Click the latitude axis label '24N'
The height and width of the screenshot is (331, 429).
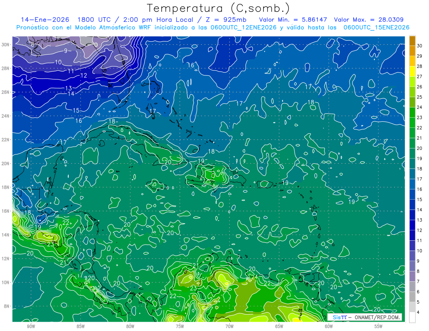pyautogui.click(x=6, y=116)
